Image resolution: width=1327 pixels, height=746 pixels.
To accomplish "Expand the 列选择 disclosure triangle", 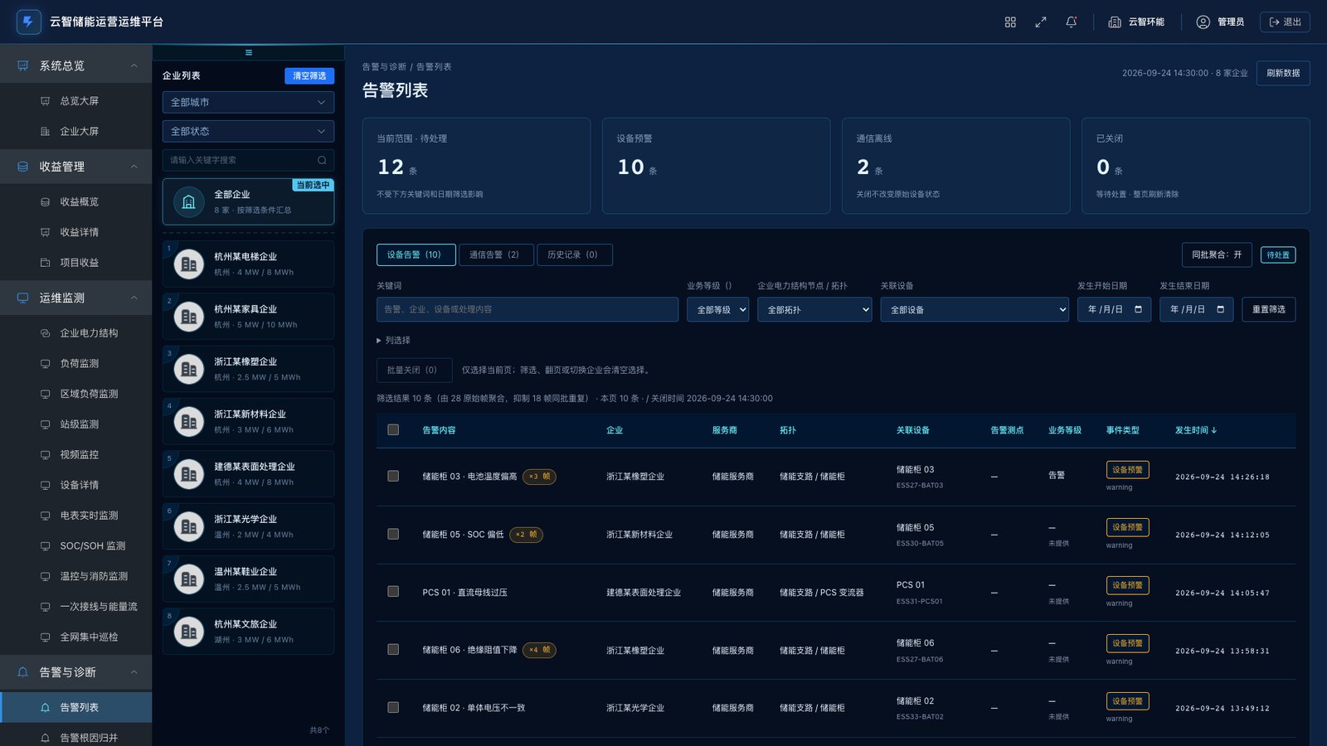I will (379, 341).
